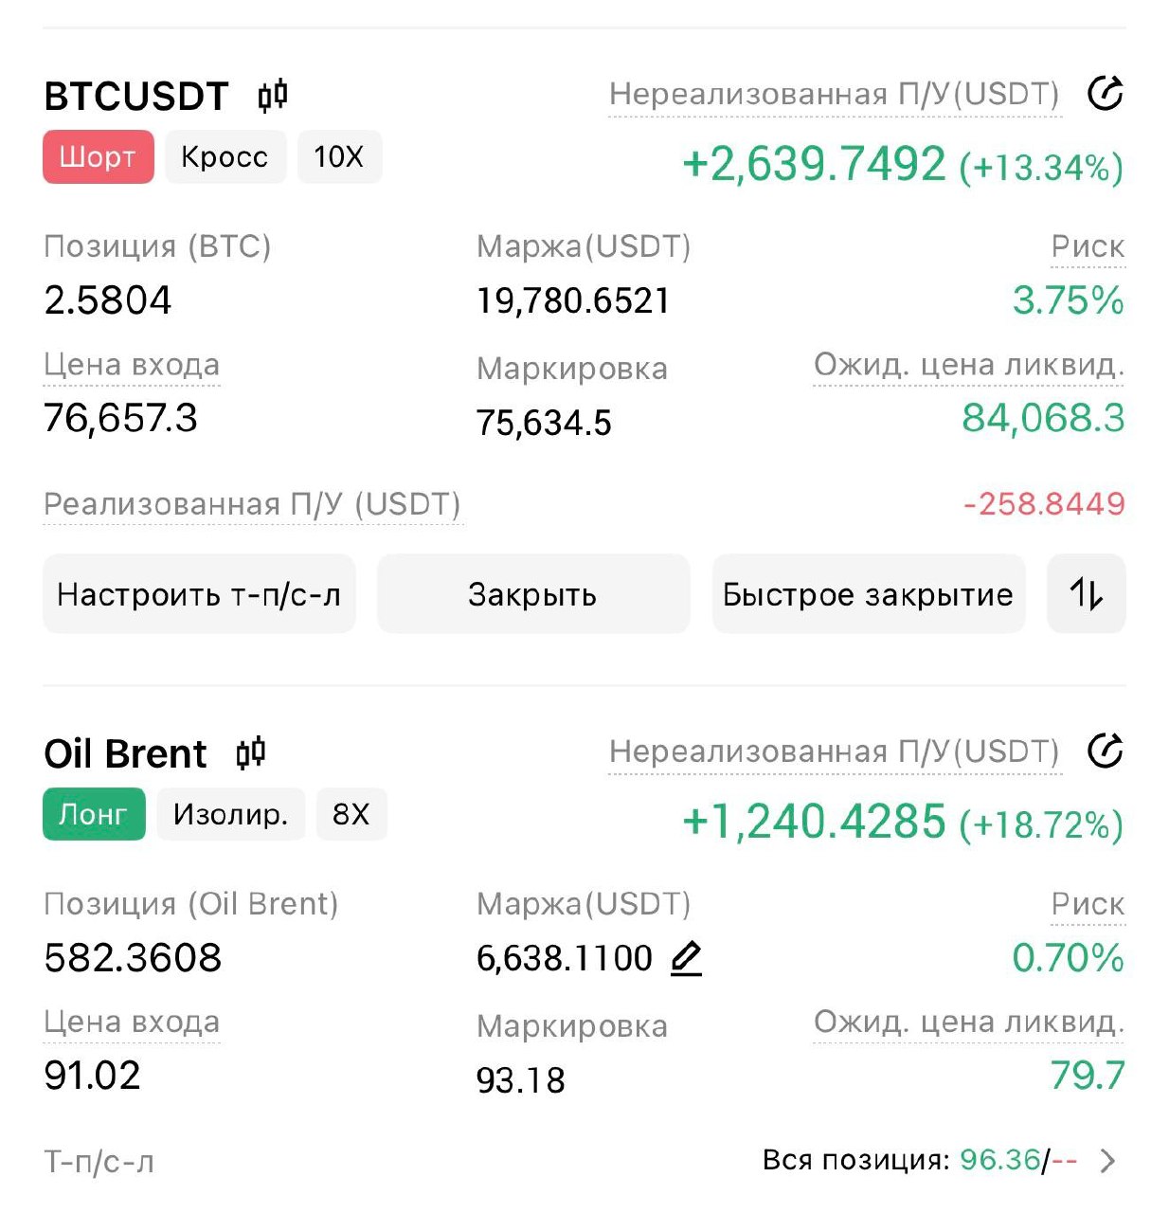The width and height of the screenshot is (1169, 1213).
Task: Edit Oil Brent margin pencil icon
Action: pos(686,958)
